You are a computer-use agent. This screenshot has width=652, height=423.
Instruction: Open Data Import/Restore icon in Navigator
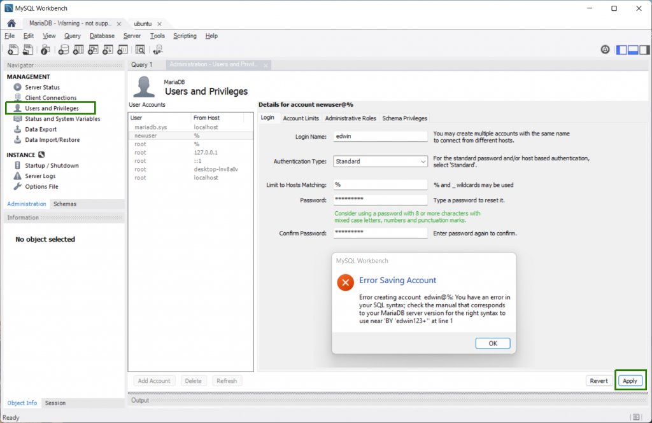pyautogui.click(x=17, y=139)
